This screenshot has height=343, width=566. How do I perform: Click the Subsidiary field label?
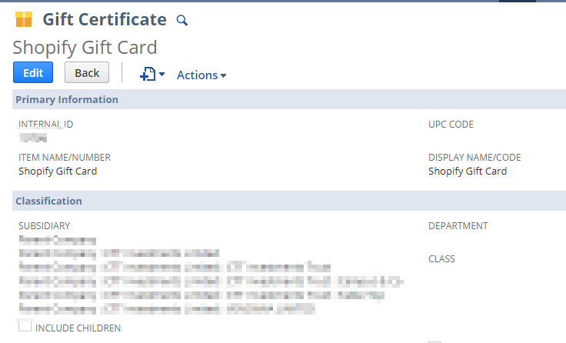pos(45,225)
